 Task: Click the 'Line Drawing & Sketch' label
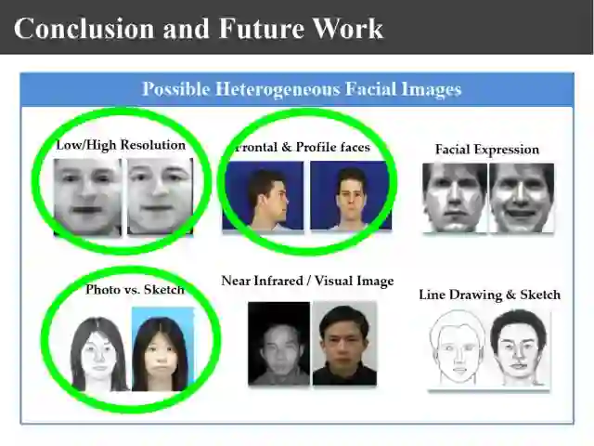point(489,295)
